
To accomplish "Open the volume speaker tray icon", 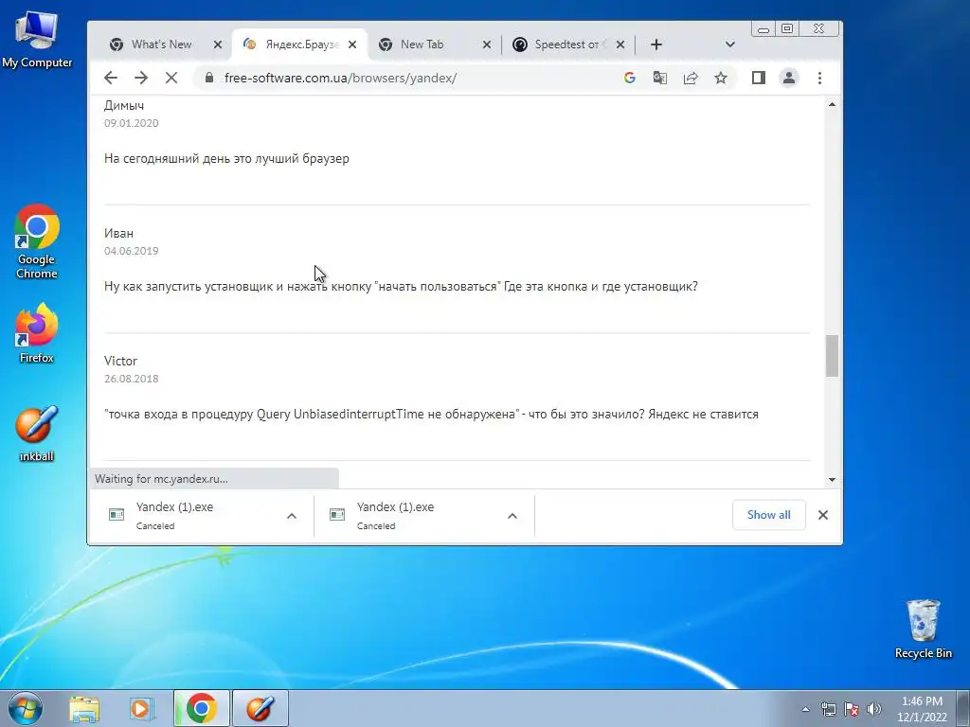I will (874, 709).
